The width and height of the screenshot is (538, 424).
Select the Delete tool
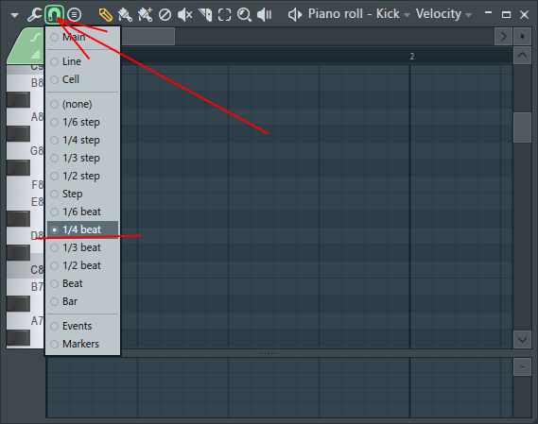pyautogui.click(x=165, y=15)
